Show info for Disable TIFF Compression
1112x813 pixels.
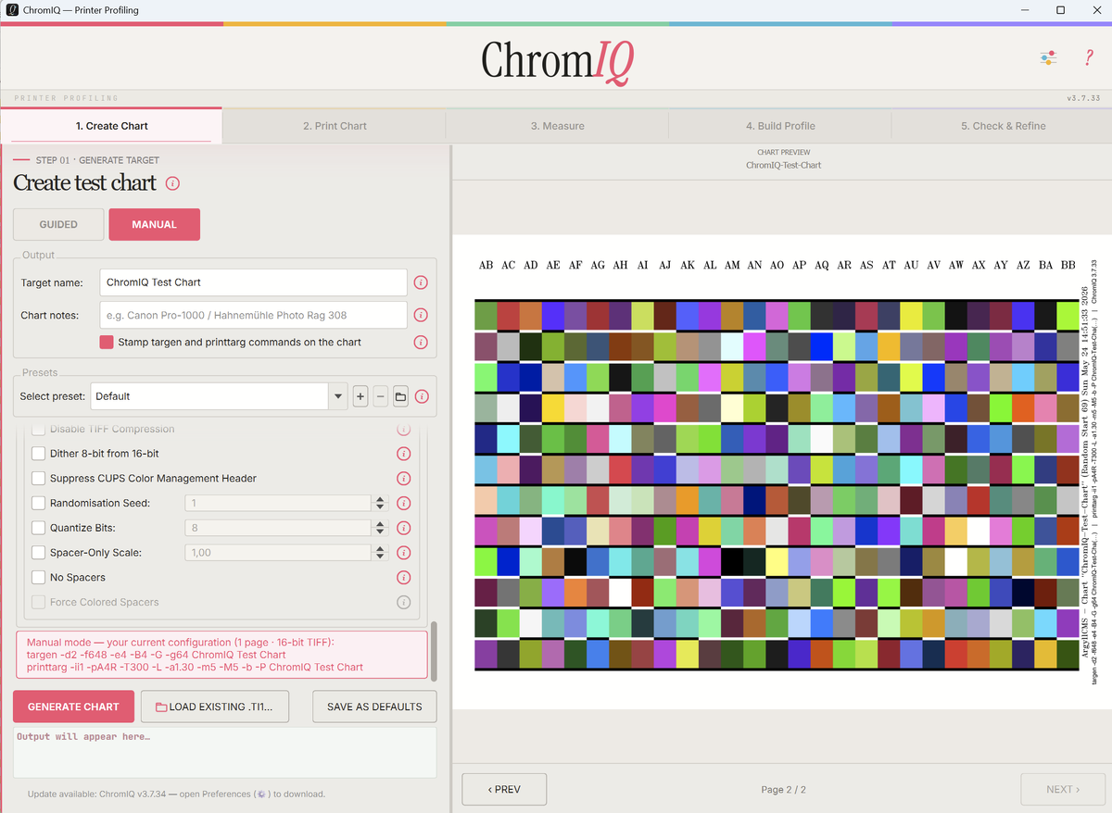[403, 430]
